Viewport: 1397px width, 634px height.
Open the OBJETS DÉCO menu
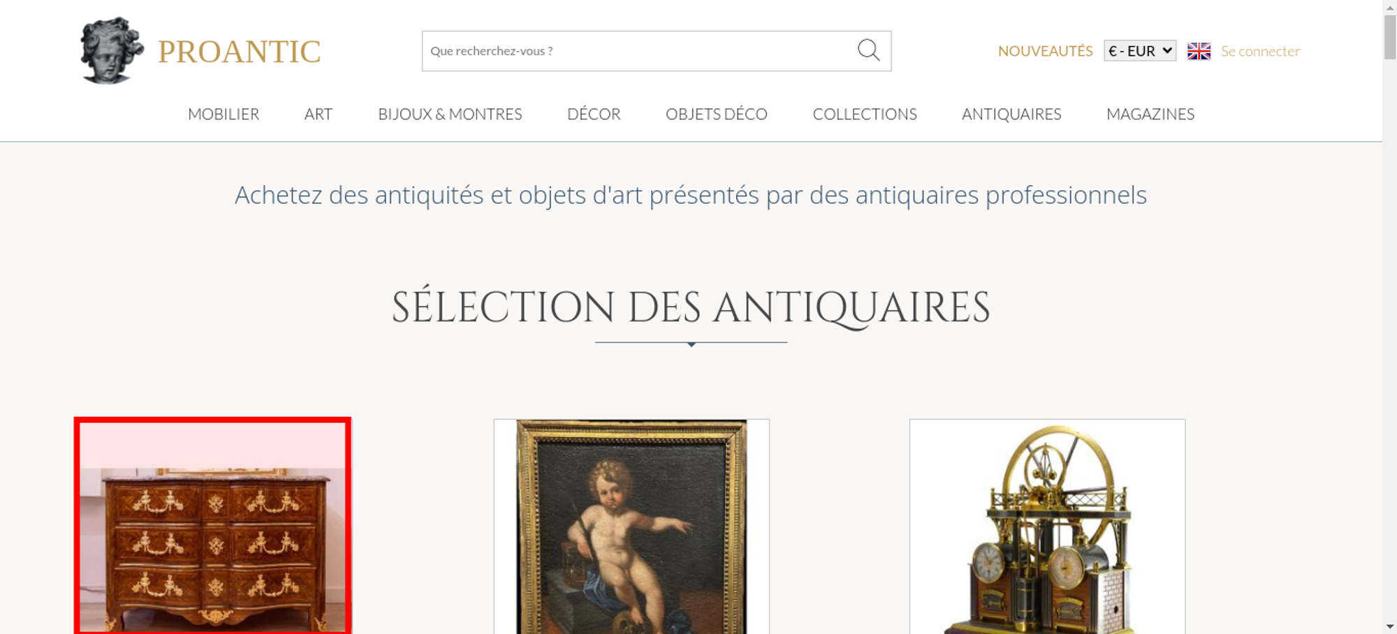coord(717,114)
